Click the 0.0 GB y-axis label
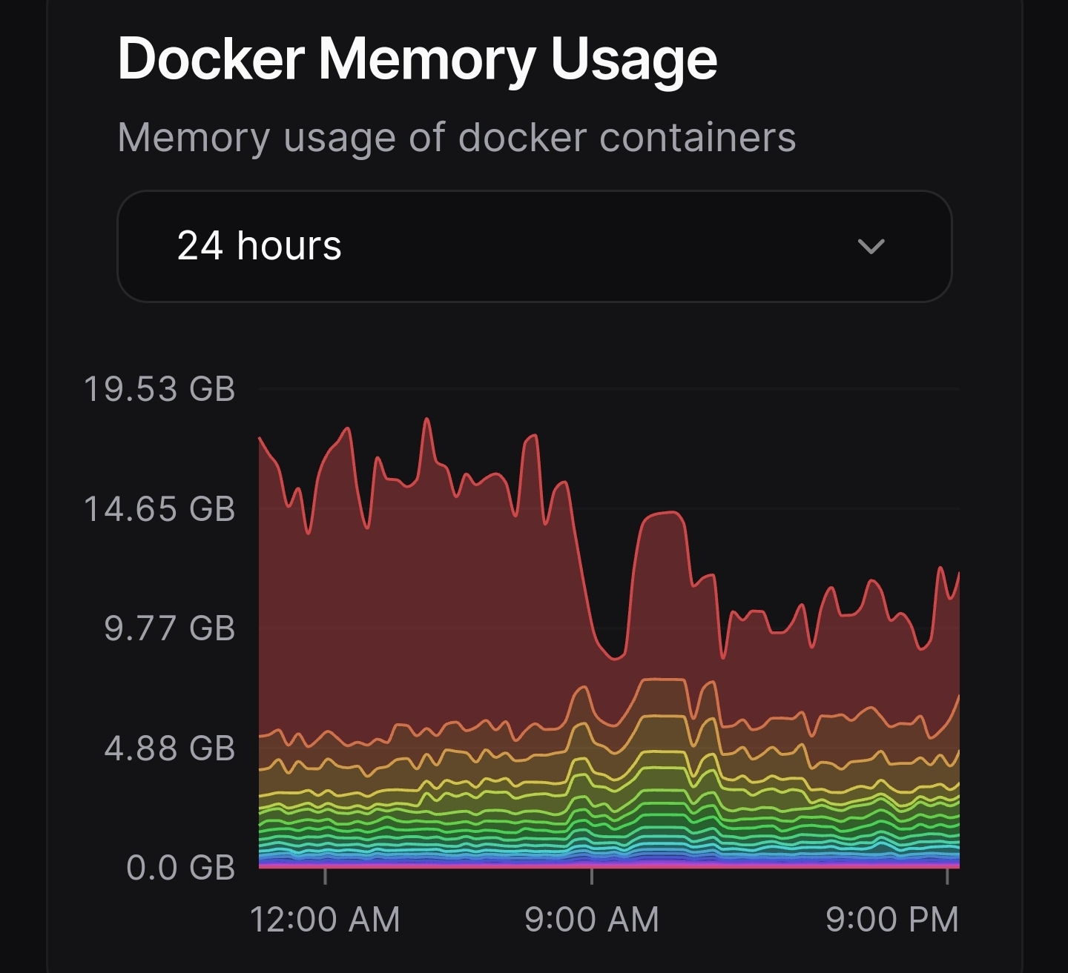 180,868
